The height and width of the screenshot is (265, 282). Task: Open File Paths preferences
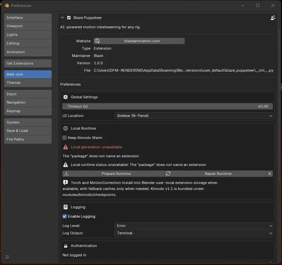[28, 139]
